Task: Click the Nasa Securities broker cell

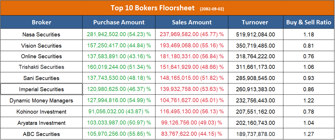Action: (x=41, y=35)
